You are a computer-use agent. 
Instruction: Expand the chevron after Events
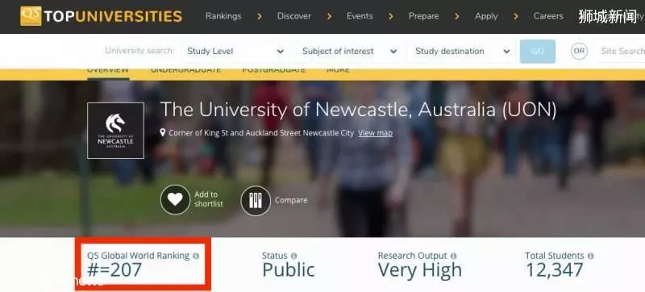tap(391, 16)
